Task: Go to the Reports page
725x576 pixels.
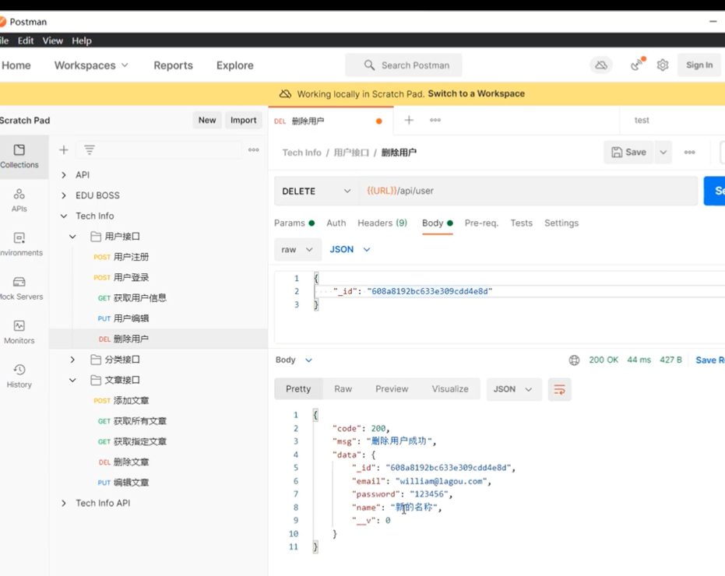Action: pyautogui.click(x=174, y=65)
